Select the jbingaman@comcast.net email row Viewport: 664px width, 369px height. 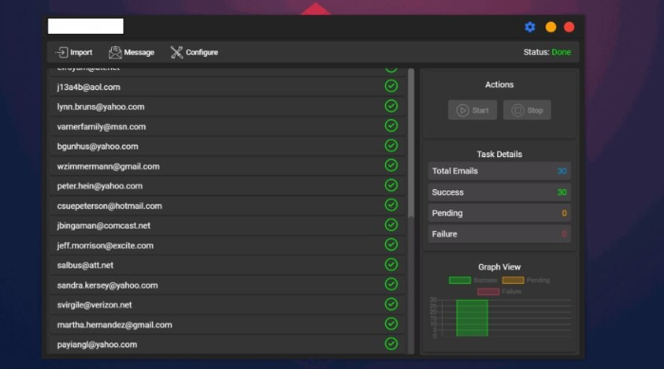pyautogui.click(x=228, y=226)
